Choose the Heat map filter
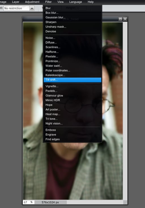This screenshot has width=145, height=208. point(72,114)
